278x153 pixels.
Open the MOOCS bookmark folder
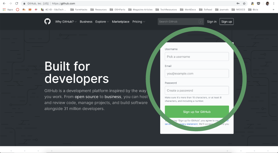pyautogui.click(x=238, y=10)
